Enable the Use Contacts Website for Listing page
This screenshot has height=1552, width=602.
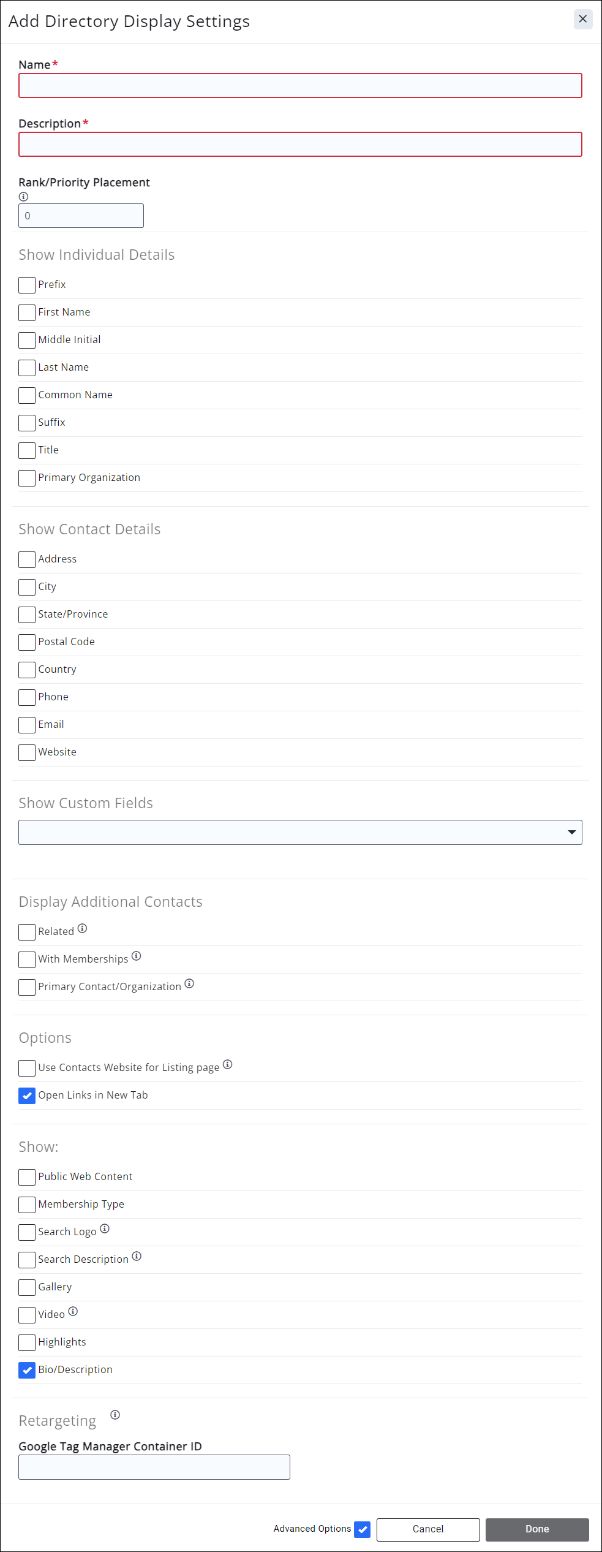[26, 1068]
